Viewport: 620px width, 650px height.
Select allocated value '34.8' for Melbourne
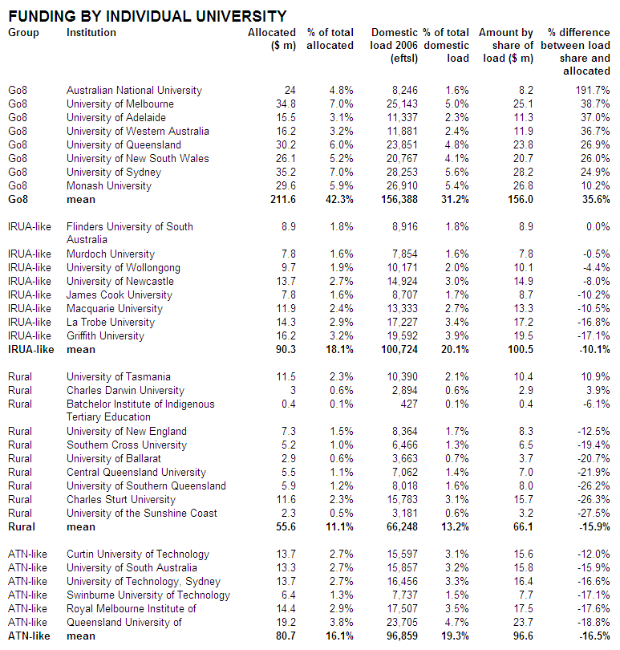tap(286, 104)
